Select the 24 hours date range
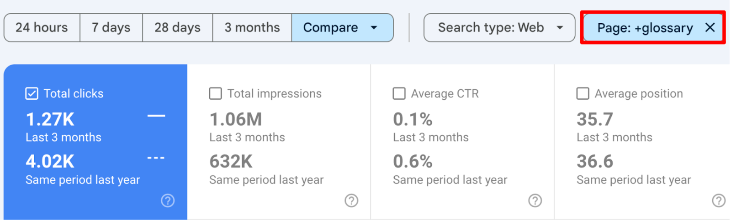Image resolution: width=731 pixels, height=220 pixels. click(x=42, y=28)
